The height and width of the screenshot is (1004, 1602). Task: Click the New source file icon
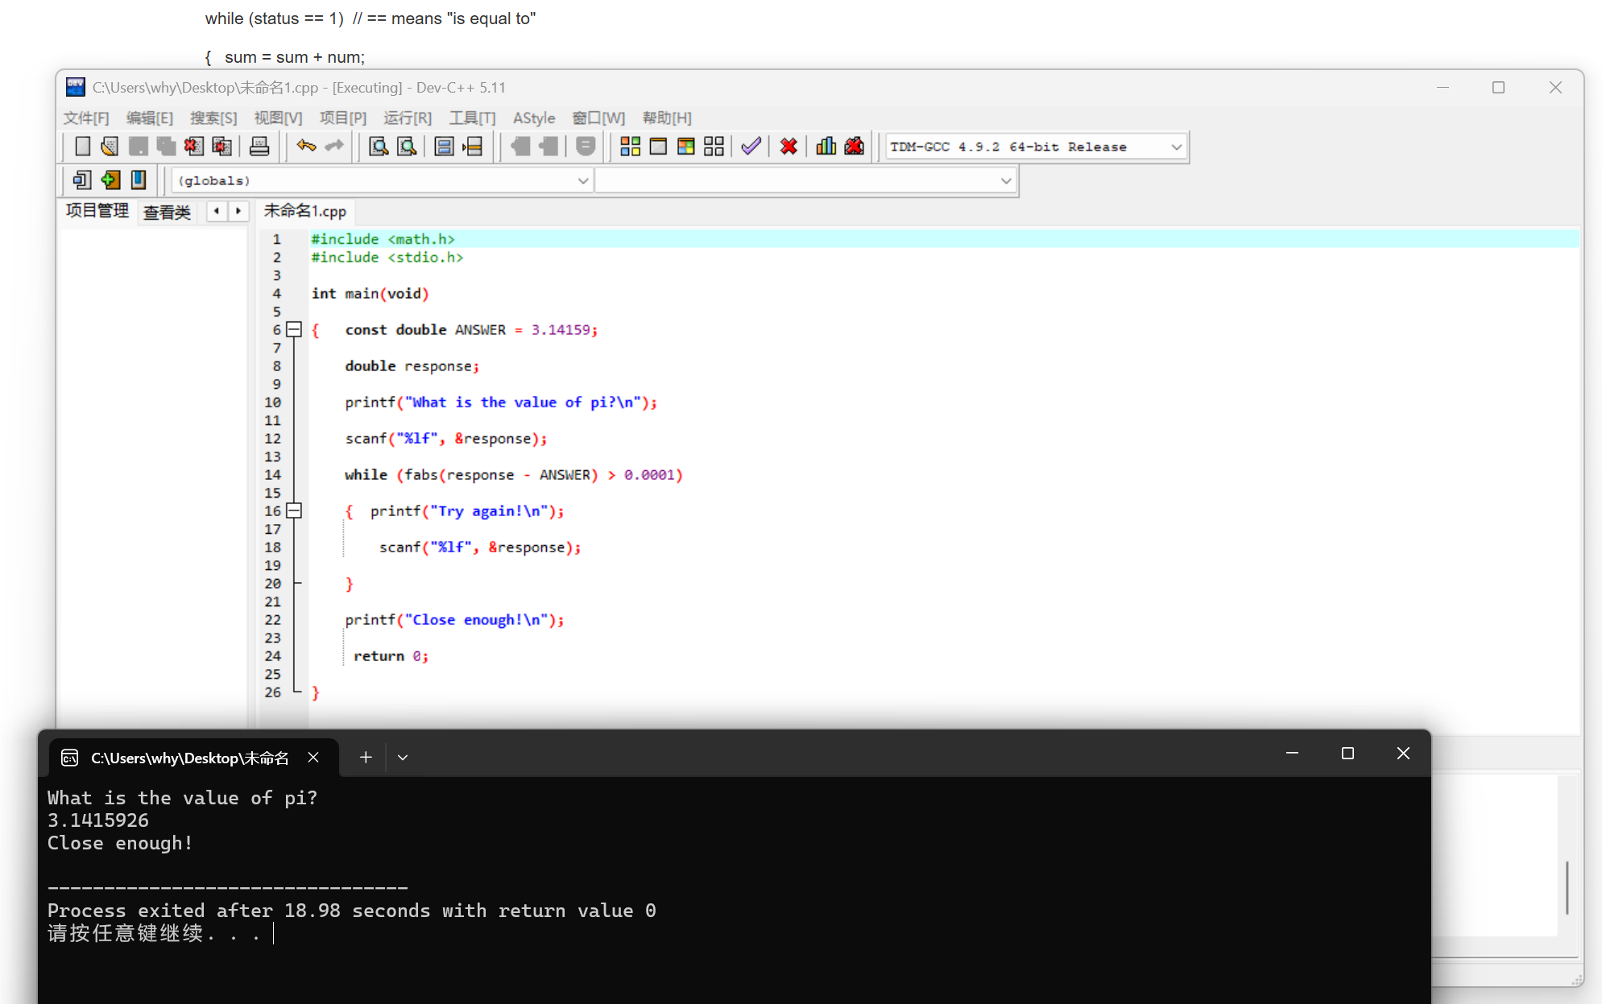point(82,147)
